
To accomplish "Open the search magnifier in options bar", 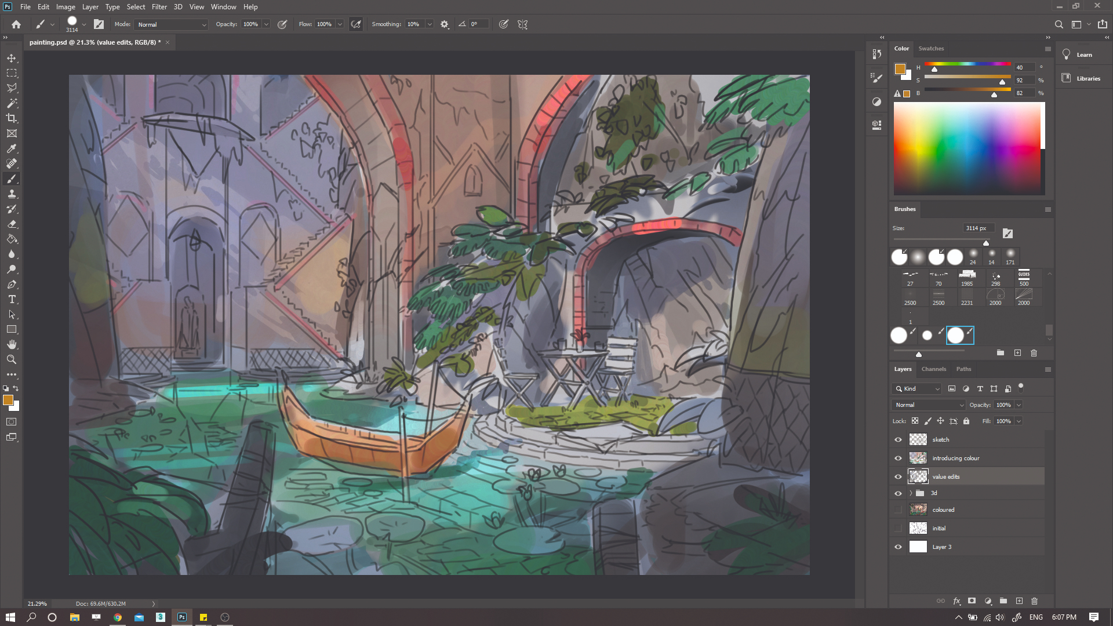I will point(1059,24).
